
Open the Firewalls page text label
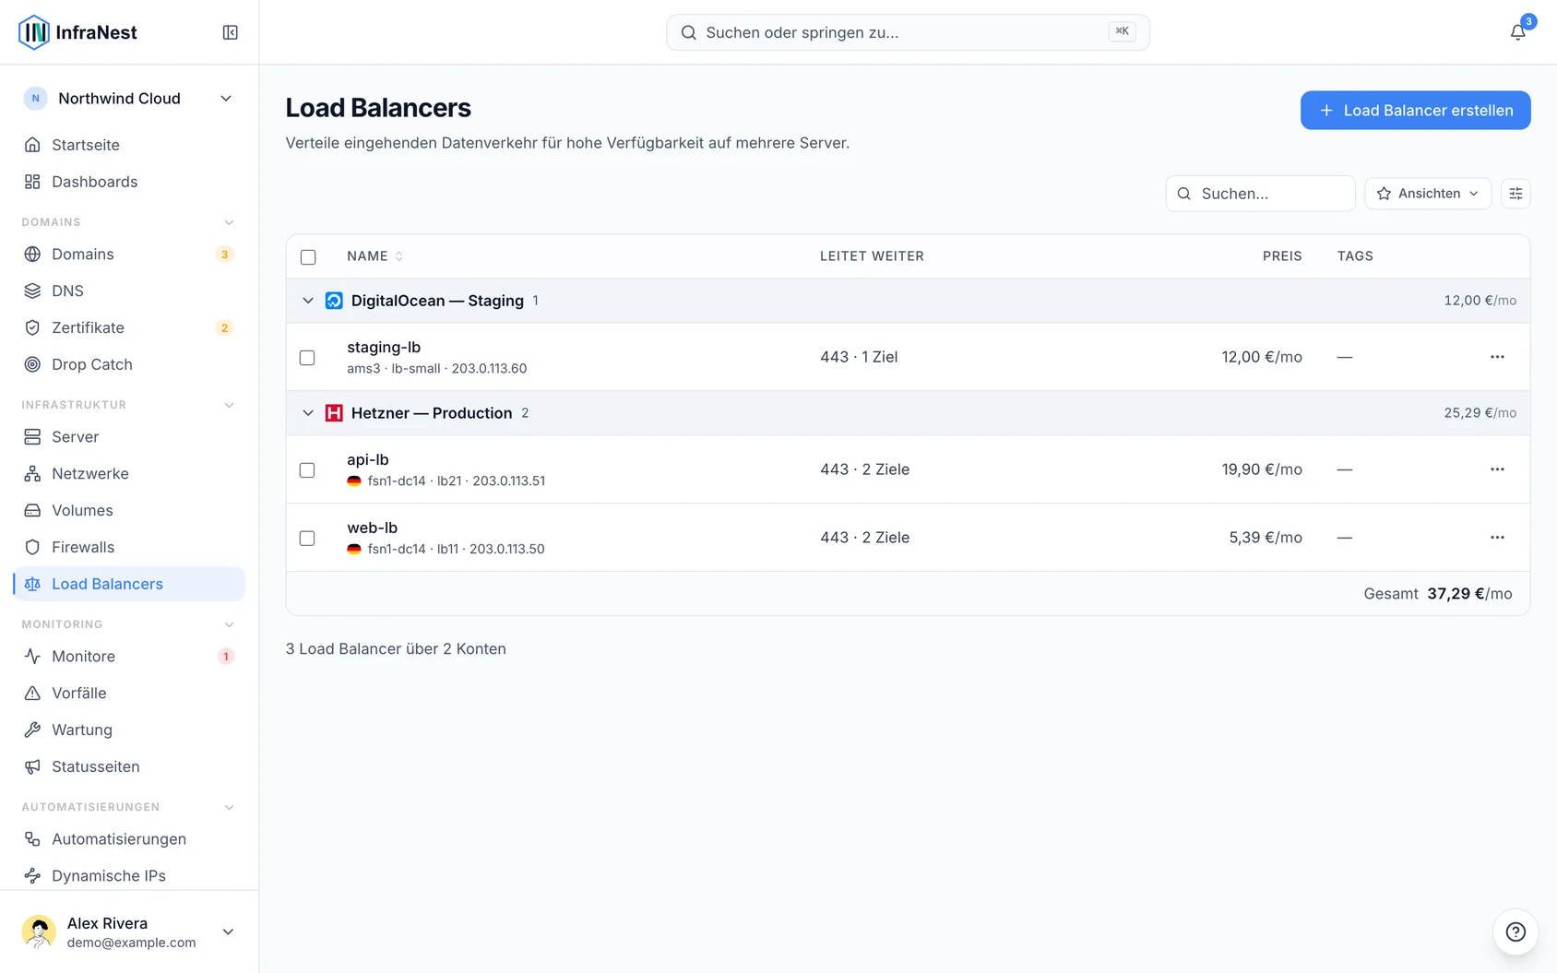click(83, 547)
